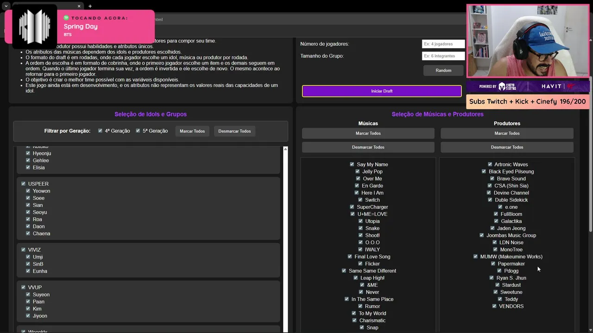The width and height of the screenshot is (593, 333).
Task: Click the Subs Twitch + Kick + Cinefy counter
Action: [x=528, y=101]
